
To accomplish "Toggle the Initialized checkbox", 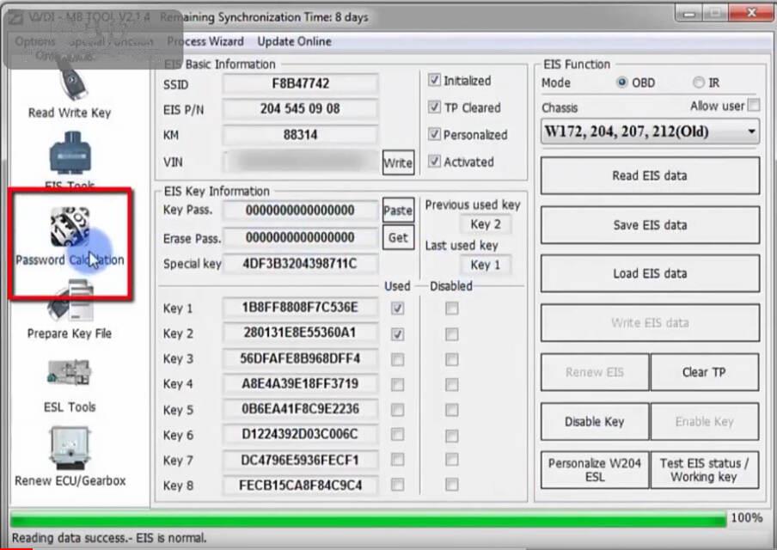I will pos(434,80).
